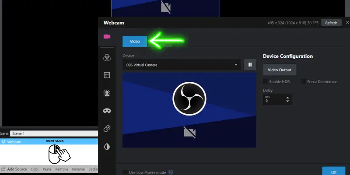Screen dimensions: 350x175
Task: Open the face mask effects icon
Action: pos(107,111)
